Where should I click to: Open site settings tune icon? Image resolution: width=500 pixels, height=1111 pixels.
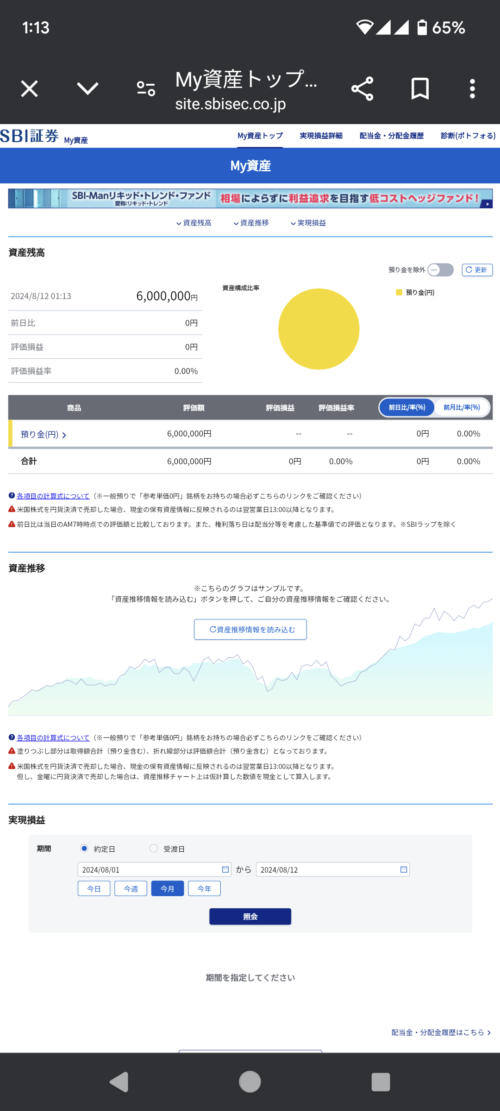point(146,89)
